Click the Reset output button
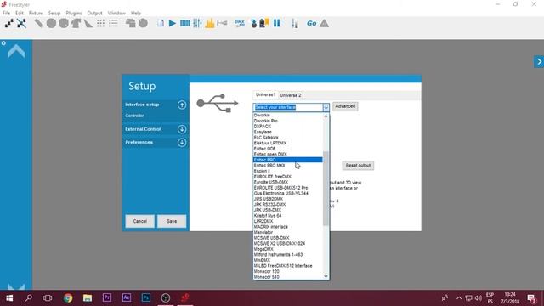This screenshot has width=544, height=306. (358, 166)
